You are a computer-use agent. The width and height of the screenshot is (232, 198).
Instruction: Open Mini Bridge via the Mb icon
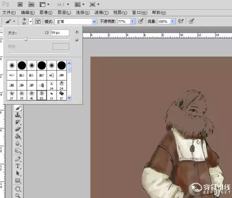click(x=31, y=4)
